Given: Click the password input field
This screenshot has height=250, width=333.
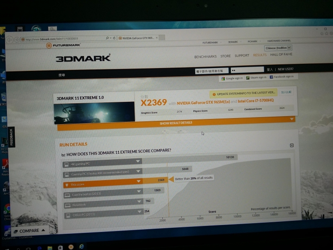Looking at the screenshot, I should pos(247,70).
